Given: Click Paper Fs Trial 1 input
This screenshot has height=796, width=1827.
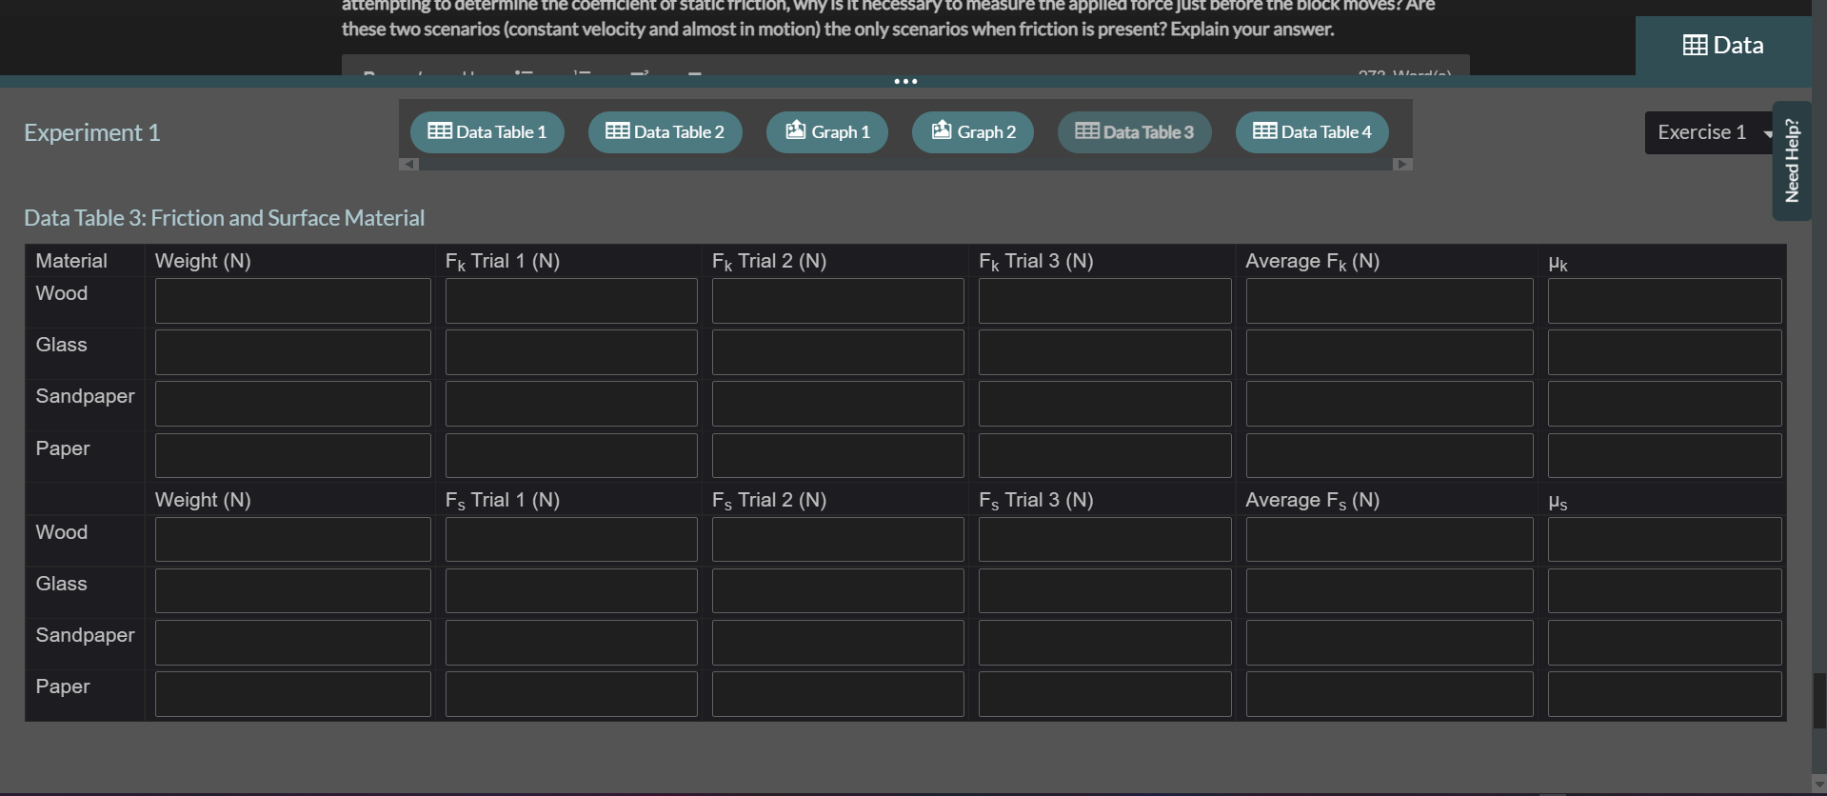Looking at the screenshot, I should pyautogui.click(x=571, y=694).
